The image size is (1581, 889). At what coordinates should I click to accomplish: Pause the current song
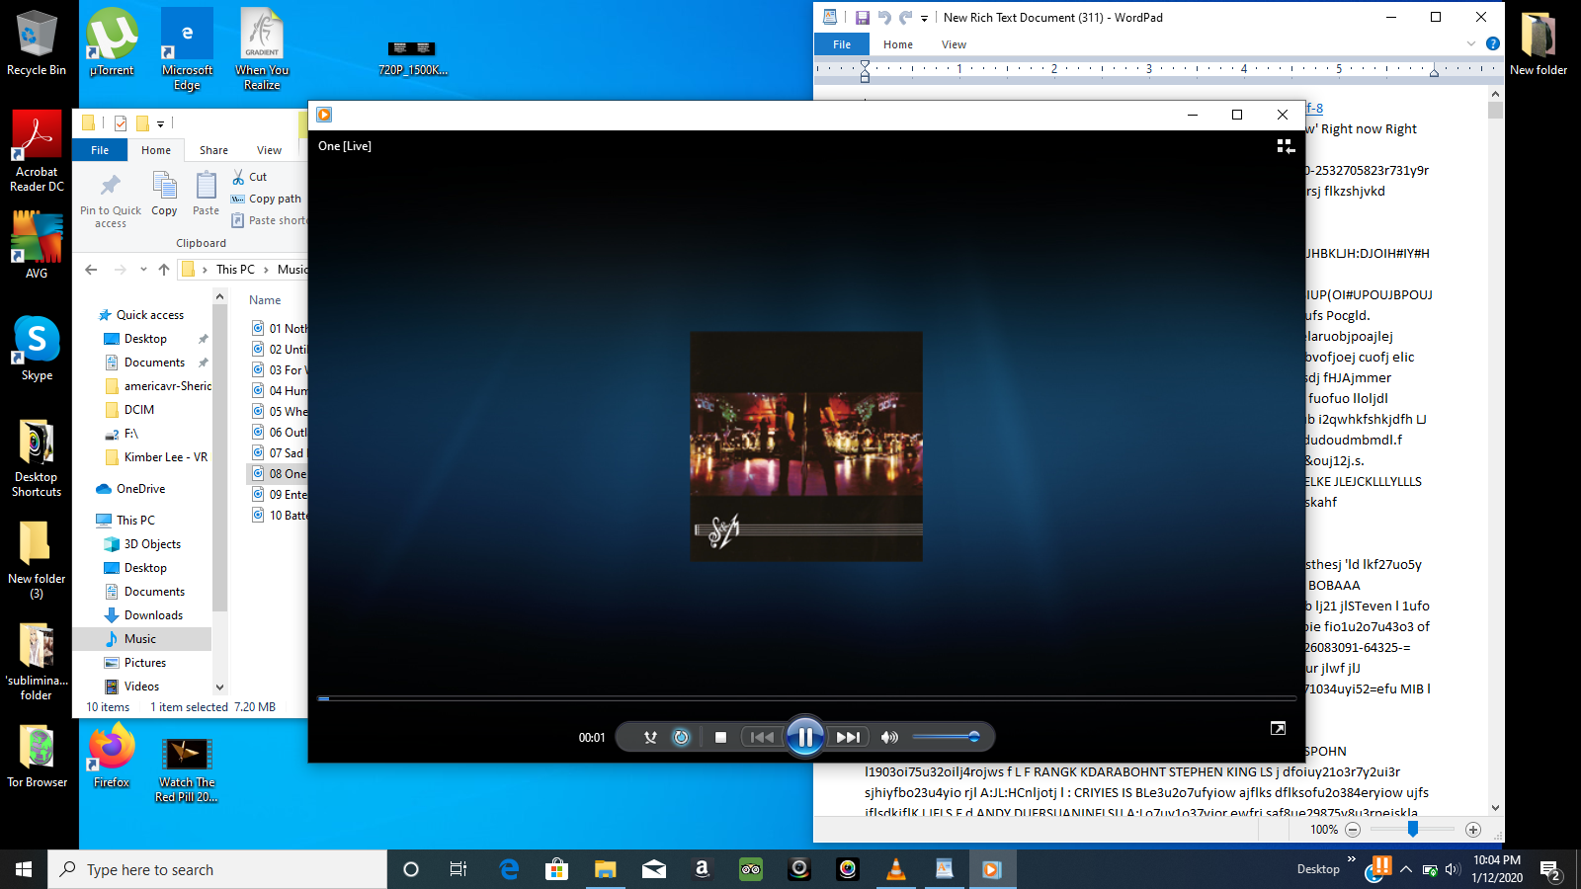pos(805,737)
